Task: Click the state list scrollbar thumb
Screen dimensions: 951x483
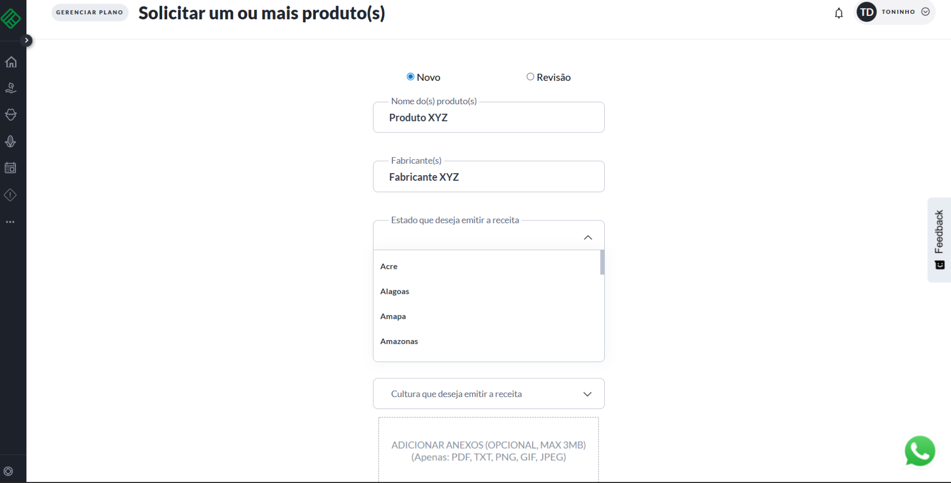Action: tap(602, 262)
